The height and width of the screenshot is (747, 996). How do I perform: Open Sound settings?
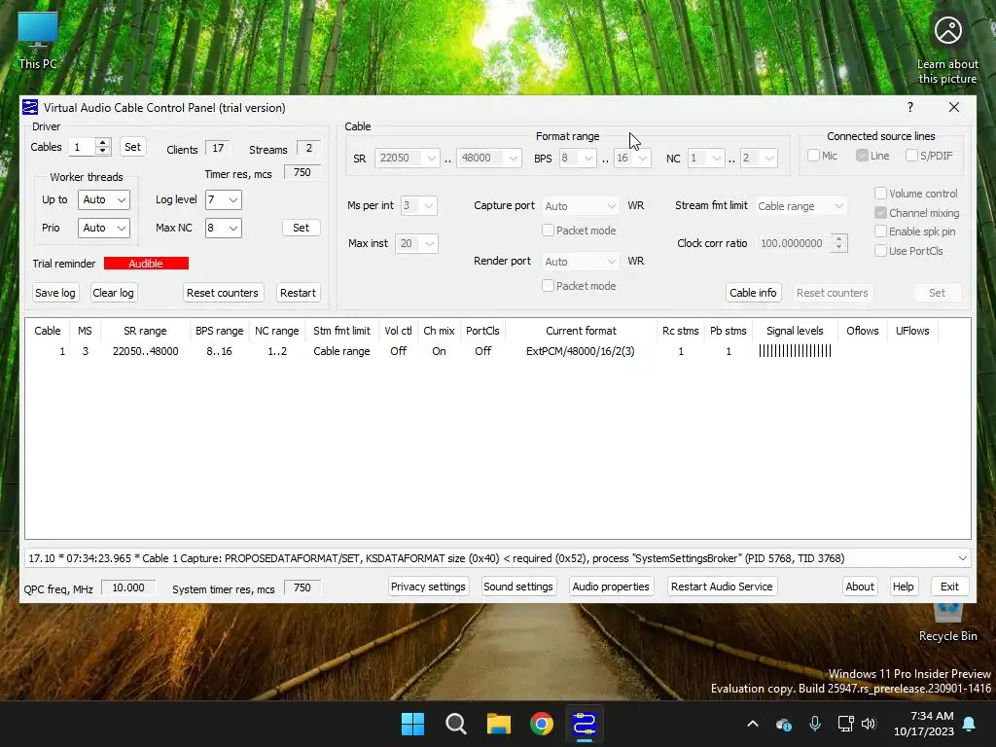pos(518,587)
